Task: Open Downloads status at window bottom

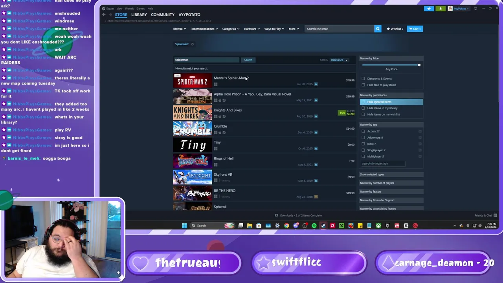Action: (298, 215)
